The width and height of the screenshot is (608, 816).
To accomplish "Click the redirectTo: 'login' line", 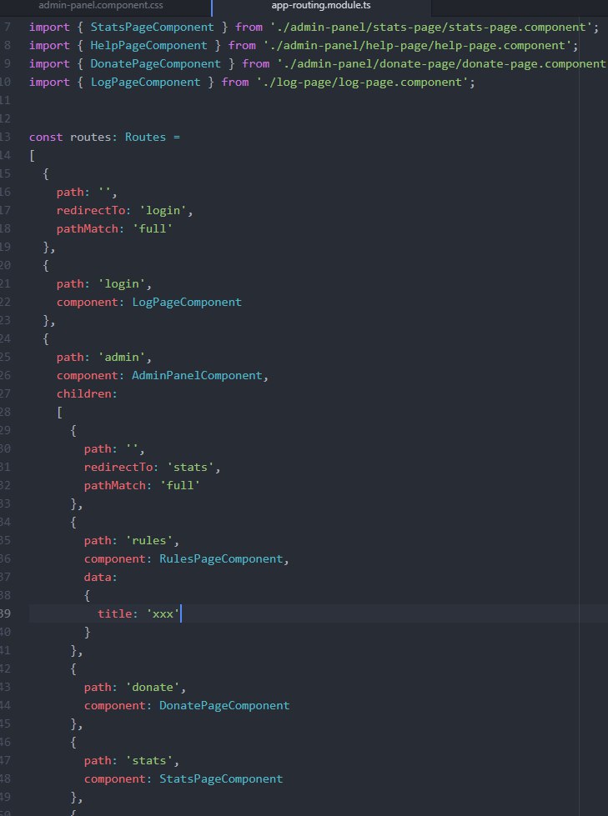I will tap(125, 210).
